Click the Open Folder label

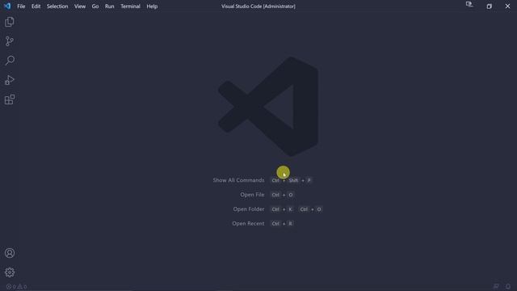tap(249, 209)
